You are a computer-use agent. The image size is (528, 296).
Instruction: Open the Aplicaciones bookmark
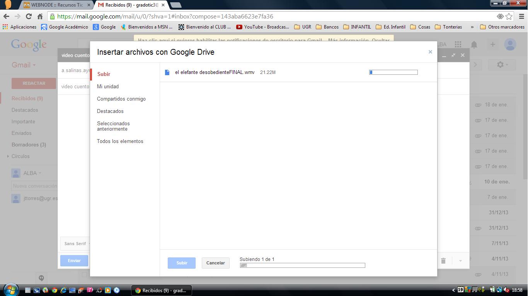pyautogui.click(x=19, y=27)
